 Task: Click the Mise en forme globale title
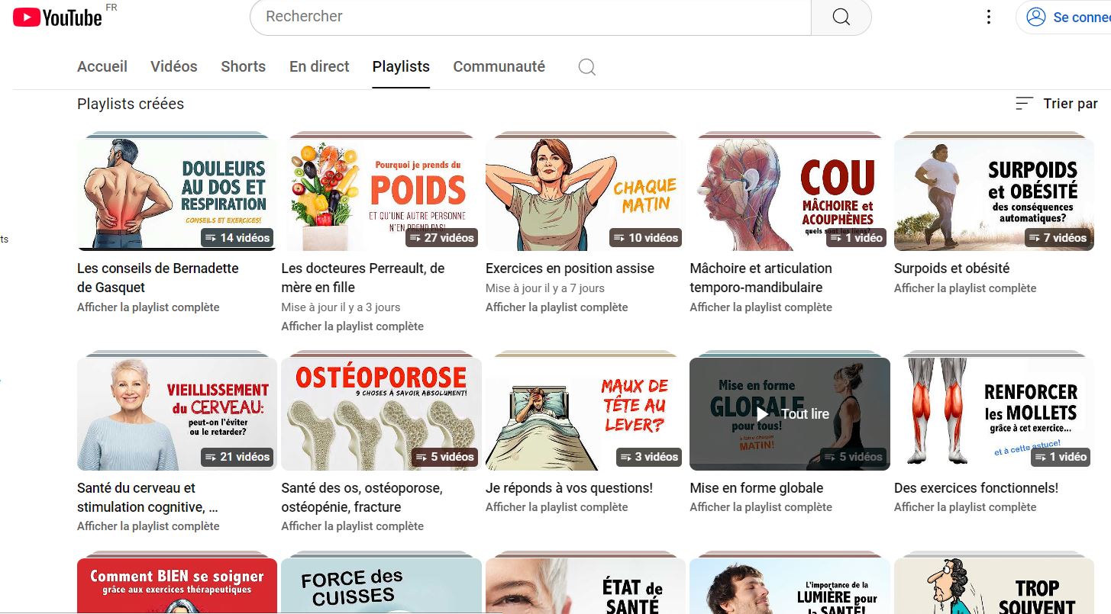tap(757, 488)
